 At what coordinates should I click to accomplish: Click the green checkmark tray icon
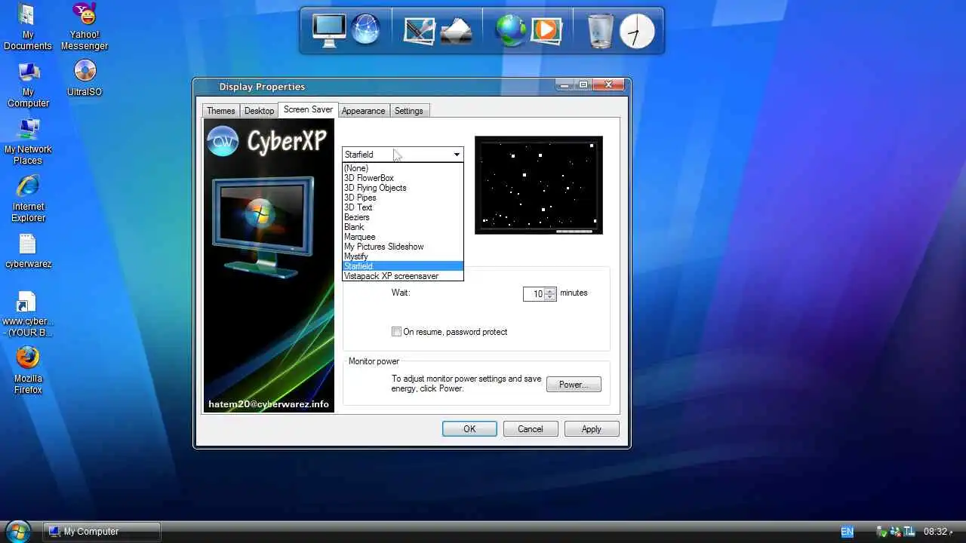[881, 532]
